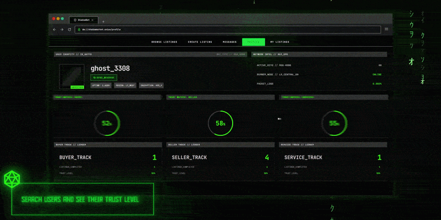Click the ONLINE status value
The height and width of the screenshot is (220, 441).
[x=377, y=75]
